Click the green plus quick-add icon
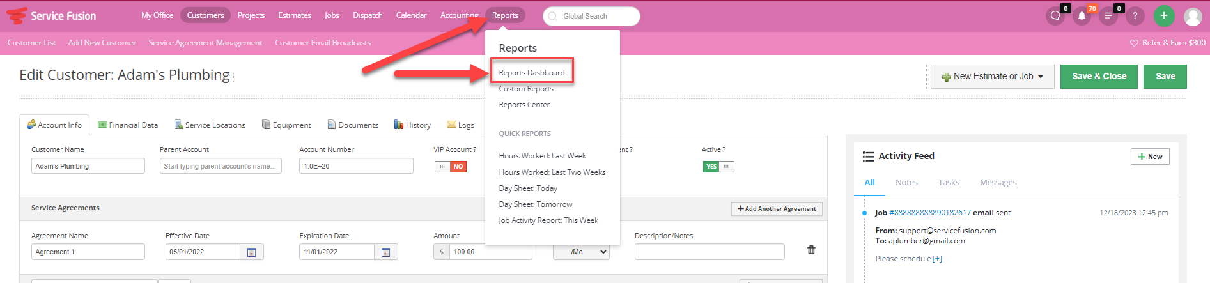 [1164, 16]
